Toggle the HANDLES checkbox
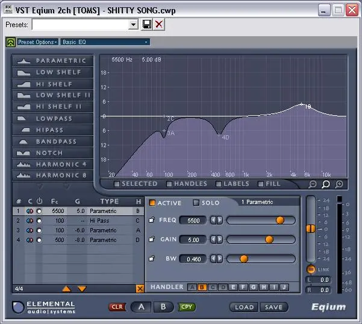 coord(169,184)
